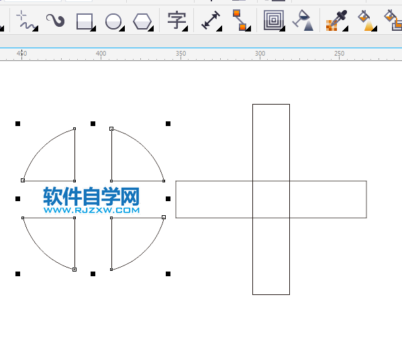This screenshot has width=402, height=352.
Task: Click top node of upper-left quarter-circle
Action: [x=74, y=129]
